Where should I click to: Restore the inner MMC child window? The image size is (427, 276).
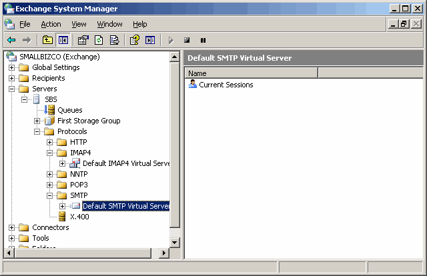click(404, 24)
